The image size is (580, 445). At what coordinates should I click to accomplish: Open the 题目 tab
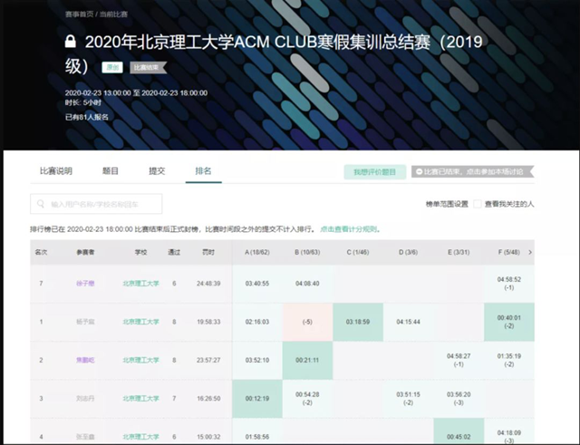111,170
